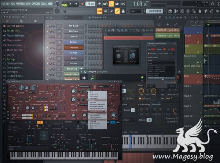Click the green wrench in SimSynth window
The image size is (220, 163).
coord(92,78)
